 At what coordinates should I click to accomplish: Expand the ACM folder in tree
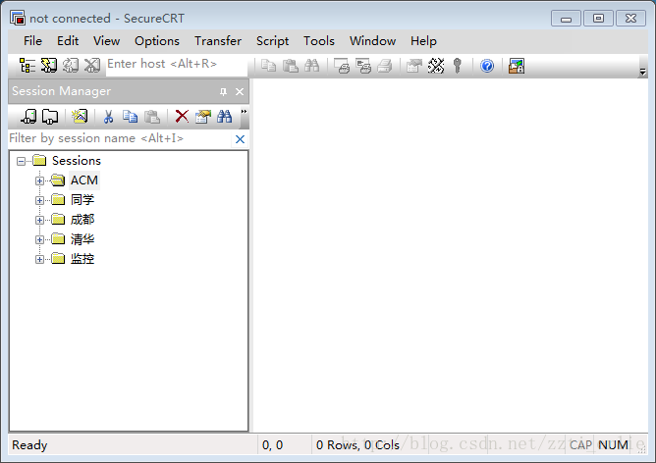click(40, 180)
